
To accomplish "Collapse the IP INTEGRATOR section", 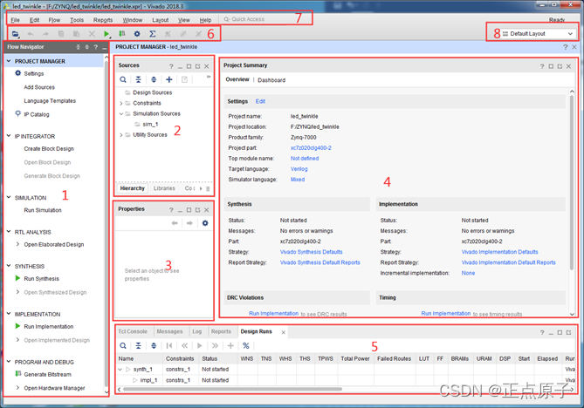I will coord(9,136).
